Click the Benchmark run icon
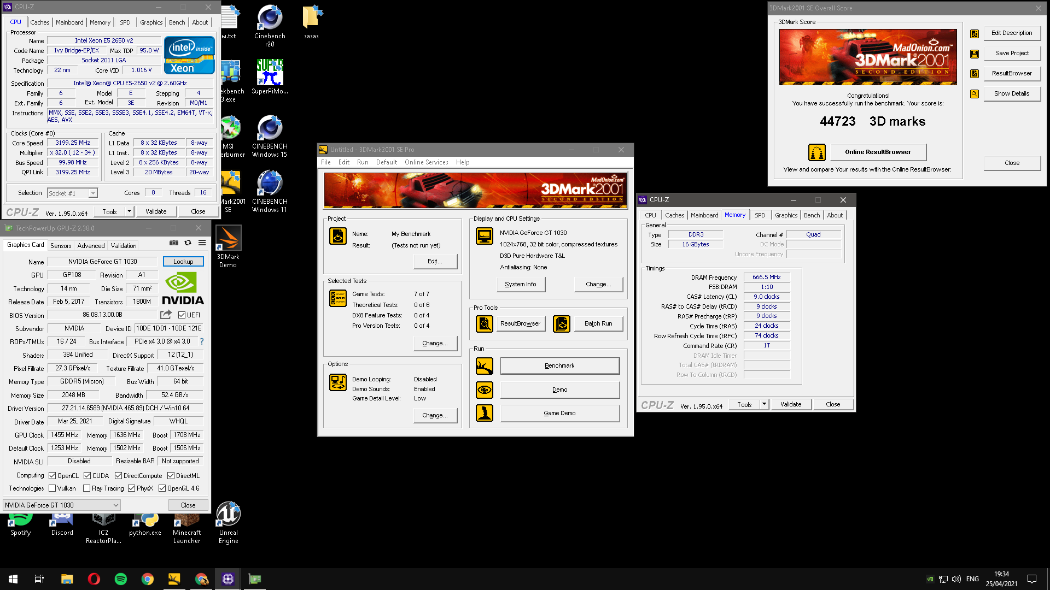Screen dimensions: 1050x590 point(485,366)
